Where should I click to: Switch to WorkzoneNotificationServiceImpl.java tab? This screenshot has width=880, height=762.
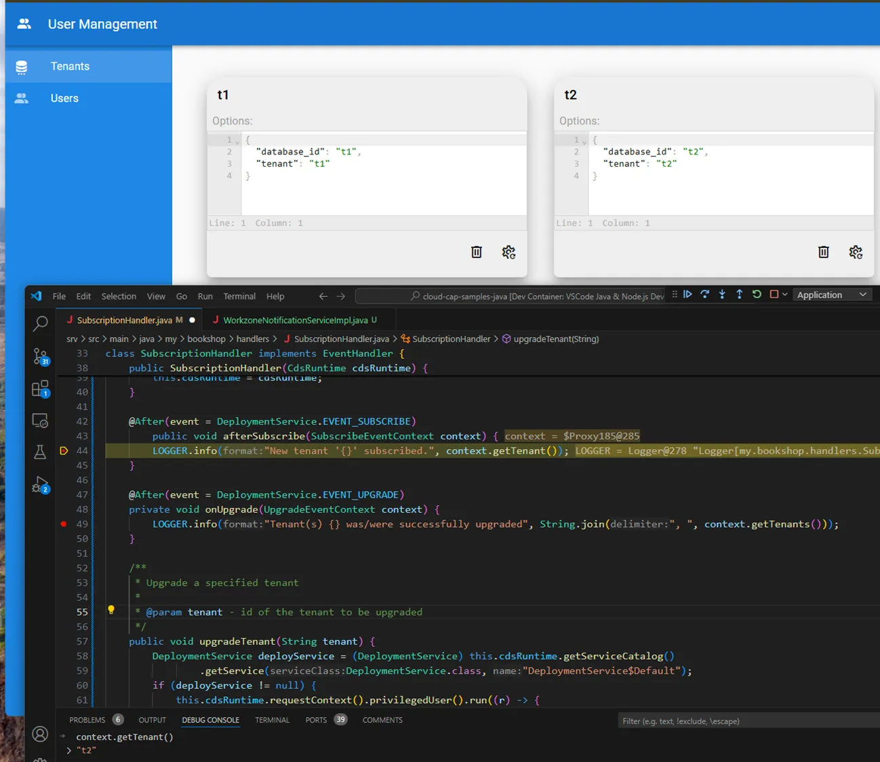[295, 320]
